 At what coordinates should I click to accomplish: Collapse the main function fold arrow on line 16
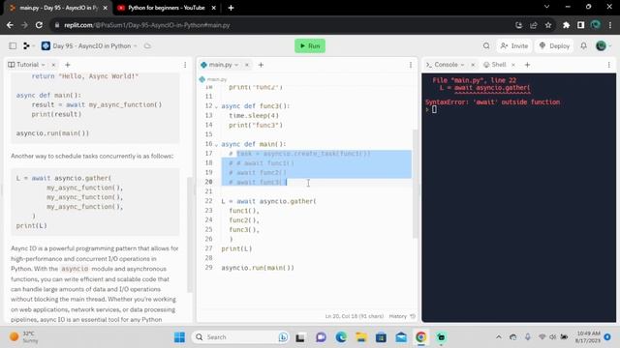pyautogui.click(x=216, y=144)
